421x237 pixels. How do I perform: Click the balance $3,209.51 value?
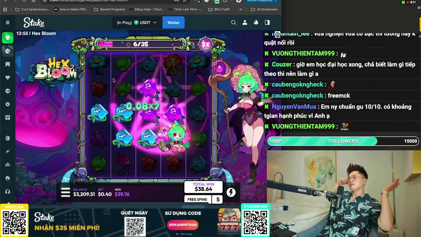[84, 194]
